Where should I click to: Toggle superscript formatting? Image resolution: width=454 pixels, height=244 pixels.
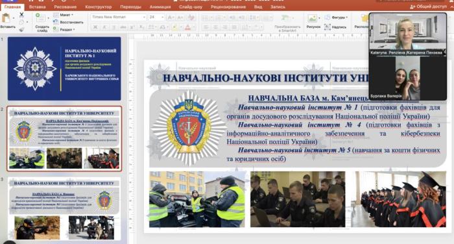pos(132,27)
